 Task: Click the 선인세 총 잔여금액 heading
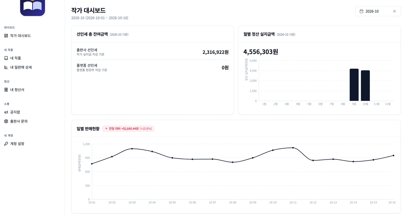pyautogui.click(x=92, y=34)
